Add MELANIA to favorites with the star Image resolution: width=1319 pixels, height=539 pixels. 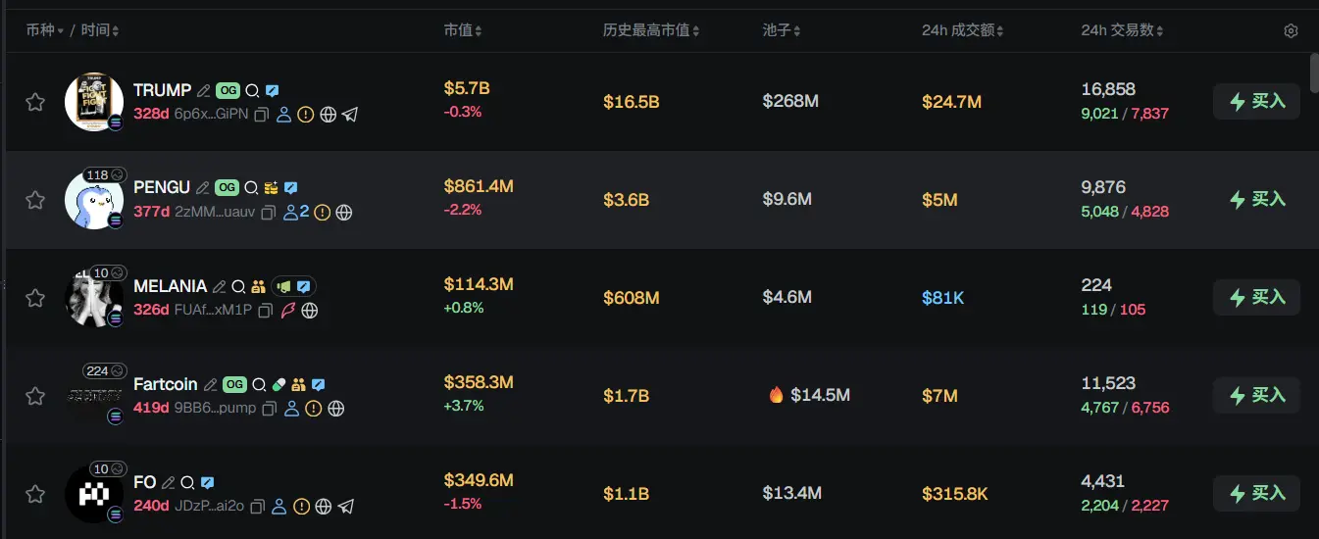click(x=35, y=298)
